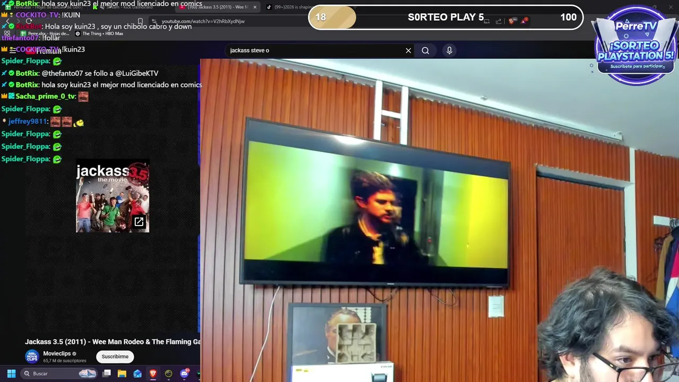The height and width of the screenshot is (382, 679).
Task: Close the Jackass 3.5 browser tab
Action: (255, 7)
